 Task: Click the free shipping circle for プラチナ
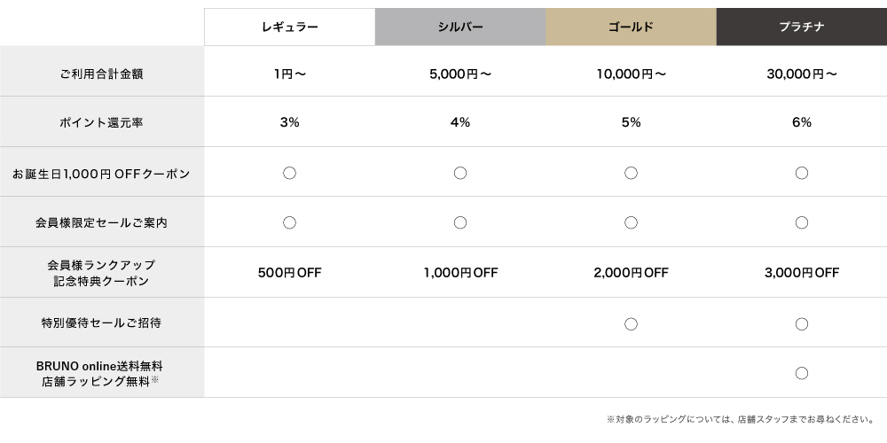coord(802,373)
